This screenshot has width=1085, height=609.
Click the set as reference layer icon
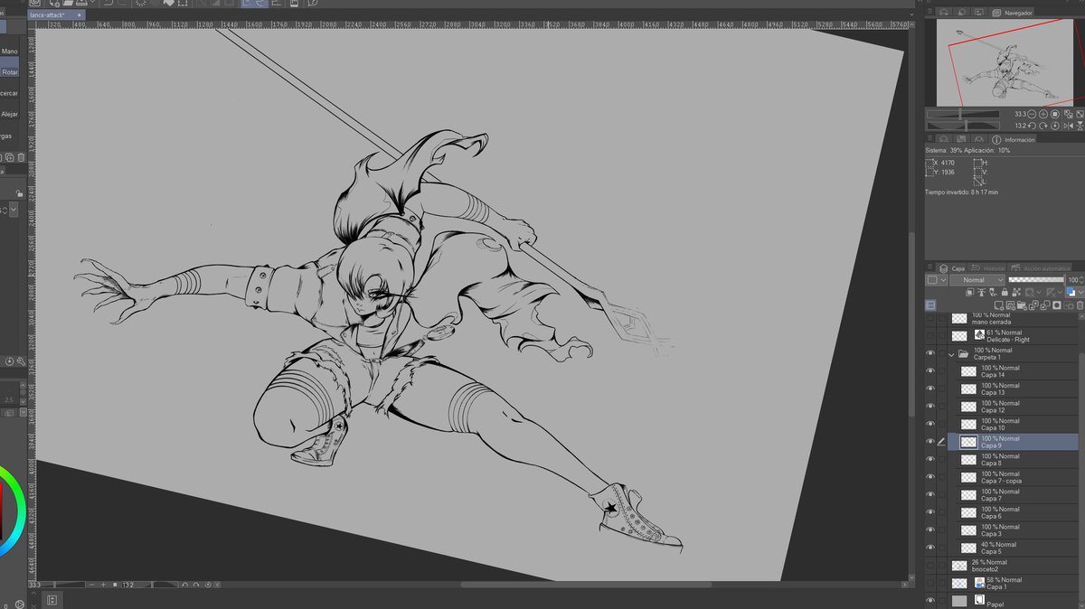tap(982, 292)
